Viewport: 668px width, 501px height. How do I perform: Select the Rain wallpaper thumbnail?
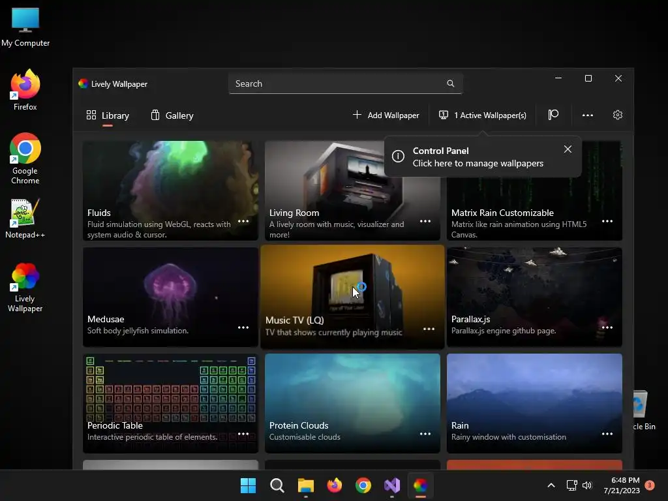[x=534, y=403]
